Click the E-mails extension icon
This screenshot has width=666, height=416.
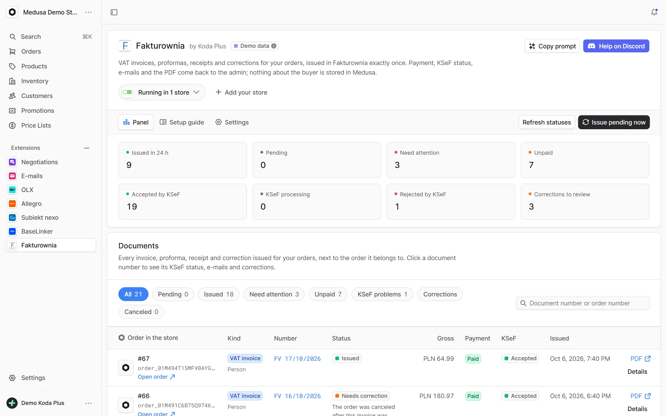12,176
